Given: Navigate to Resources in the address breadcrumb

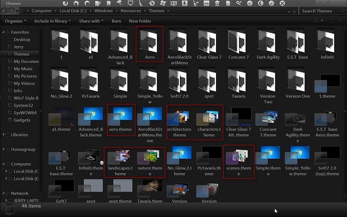Looking at the screenshot, I should (x=130, y=11).
